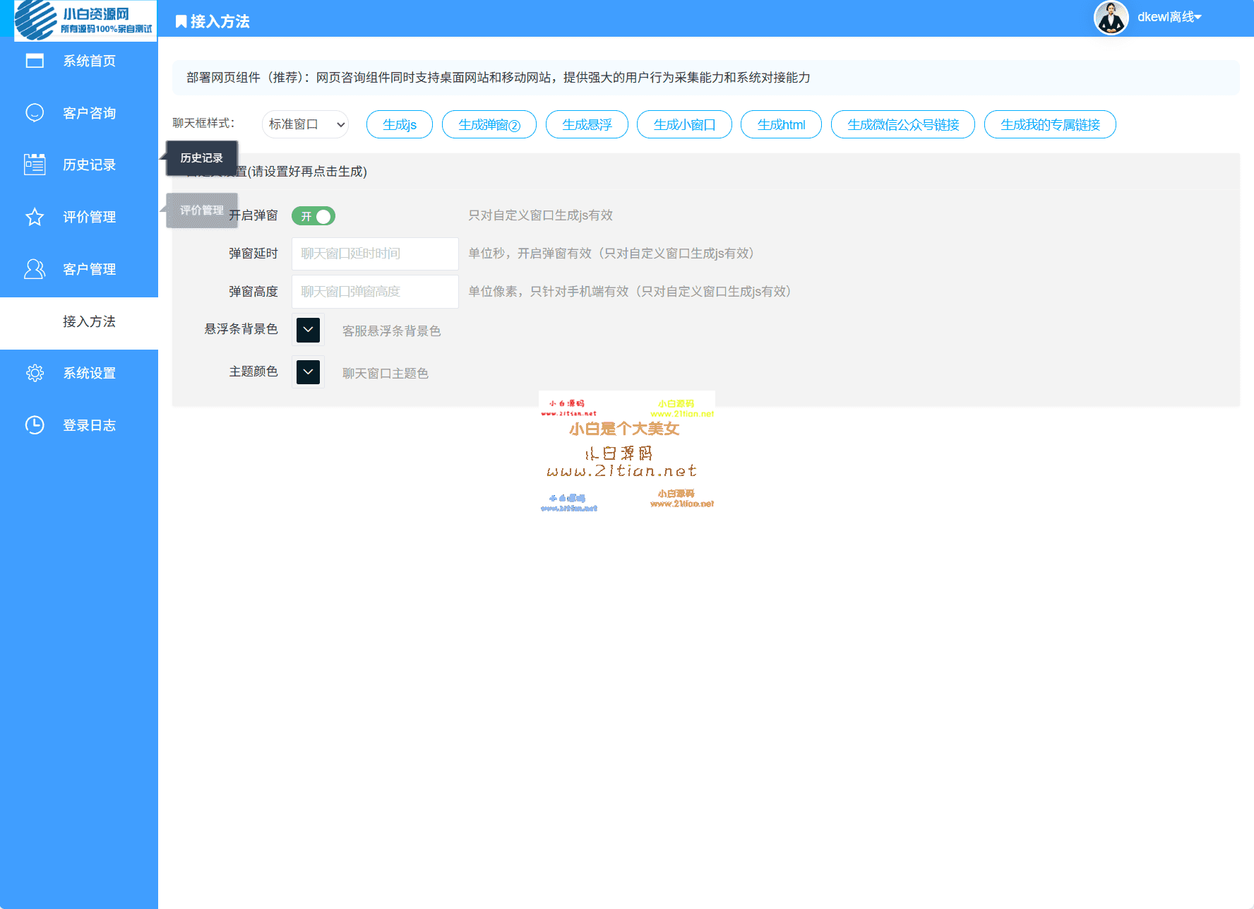
Task: Open the 标准窗口 chat style dropdown
Action: [305, 124]
